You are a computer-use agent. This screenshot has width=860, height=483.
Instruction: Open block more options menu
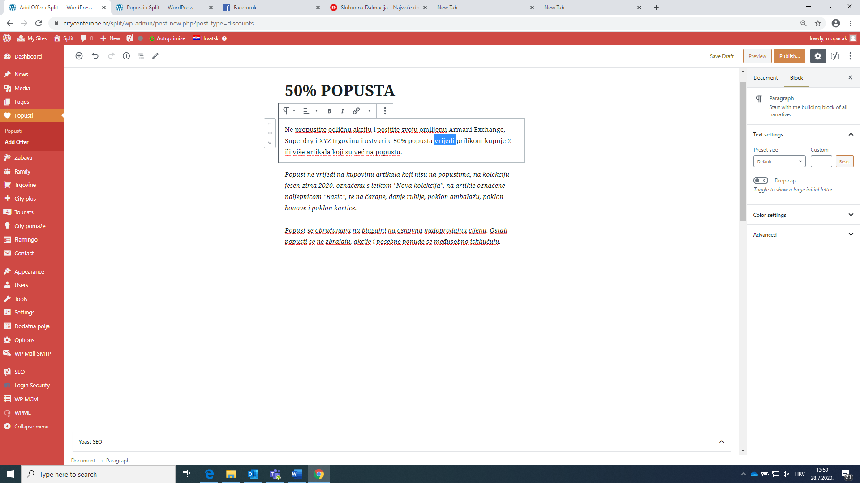[x=385, y=111]
